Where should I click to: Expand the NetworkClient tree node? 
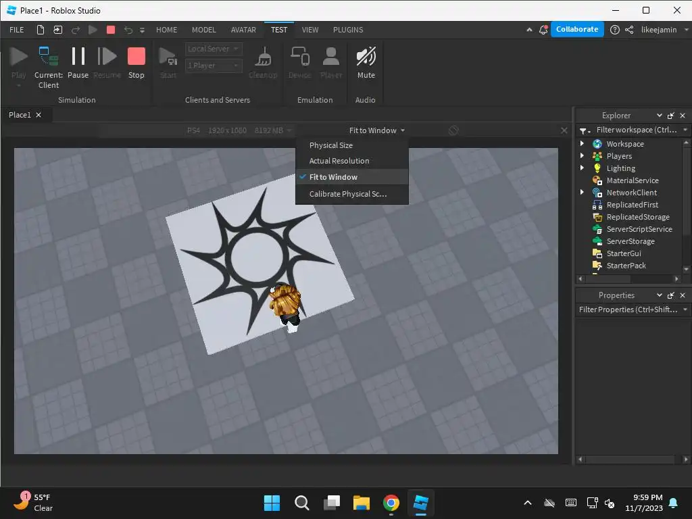582,192
